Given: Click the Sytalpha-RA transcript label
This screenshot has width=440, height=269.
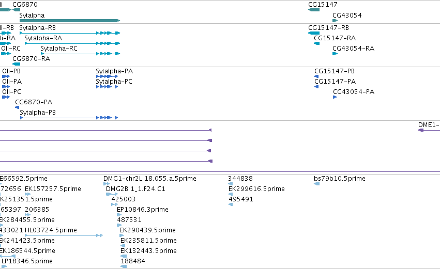Looking at the screenshot, I should click(43, 38).
